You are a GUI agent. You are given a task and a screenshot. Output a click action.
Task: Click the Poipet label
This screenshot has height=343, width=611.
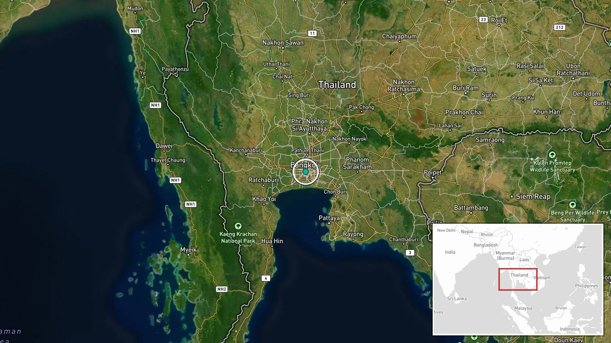tap(433, 172)
